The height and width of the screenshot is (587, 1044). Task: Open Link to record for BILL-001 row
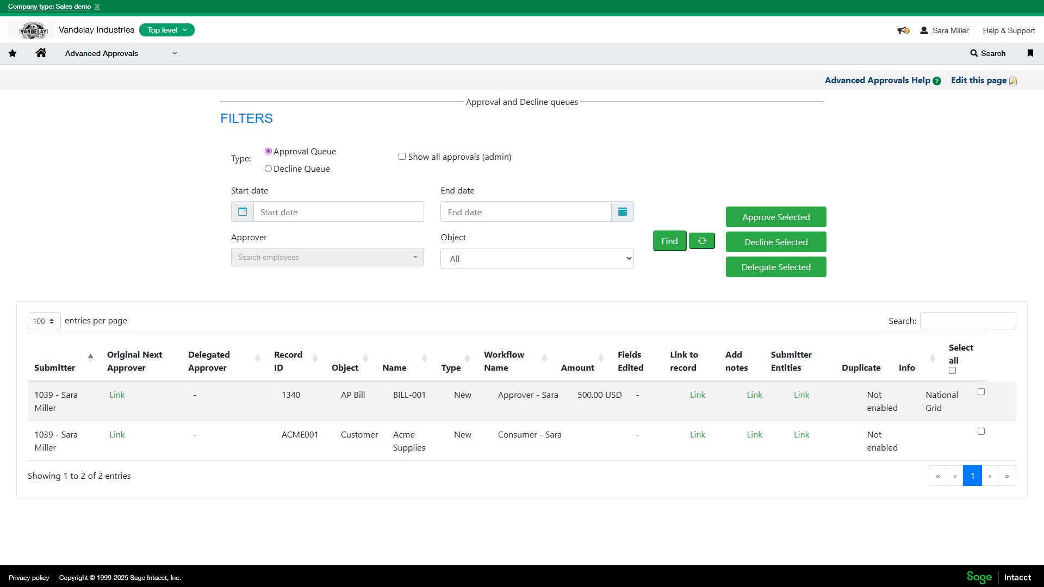pos(698,395)
